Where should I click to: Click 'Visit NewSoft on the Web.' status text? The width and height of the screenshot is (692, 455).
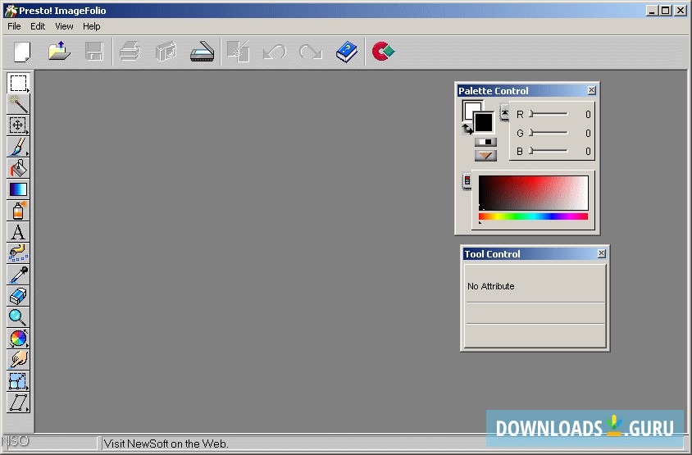(166, 444)
